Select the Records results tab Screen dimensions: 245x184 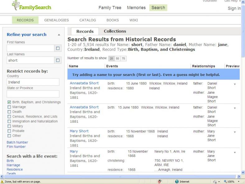(85, 31)
